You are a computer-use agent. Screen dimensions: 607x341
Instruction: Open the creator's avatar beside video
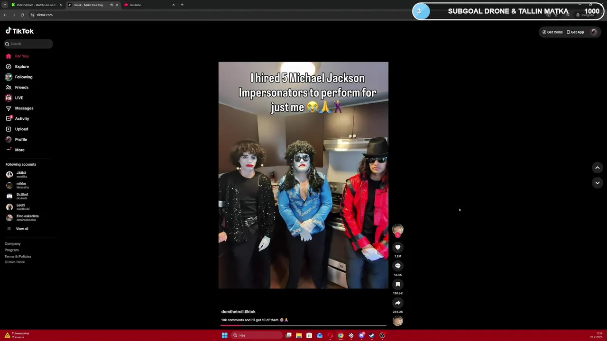[x=398, y=230]
